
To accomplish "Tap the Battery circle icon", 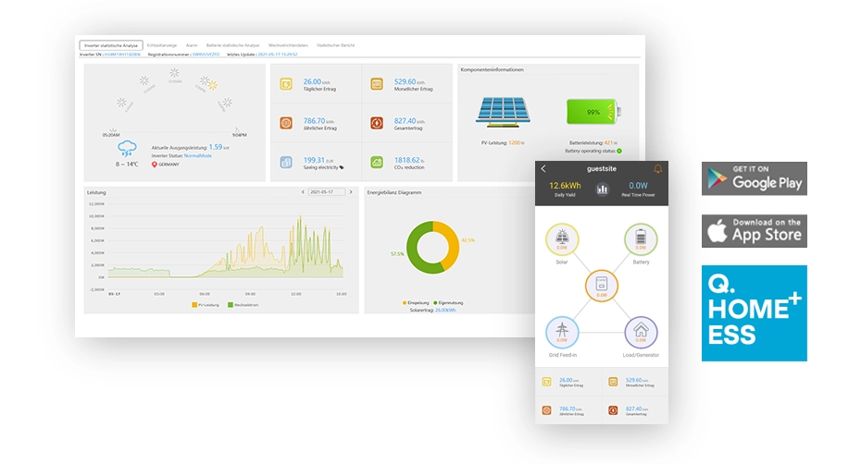I will (x=641, y=240).
